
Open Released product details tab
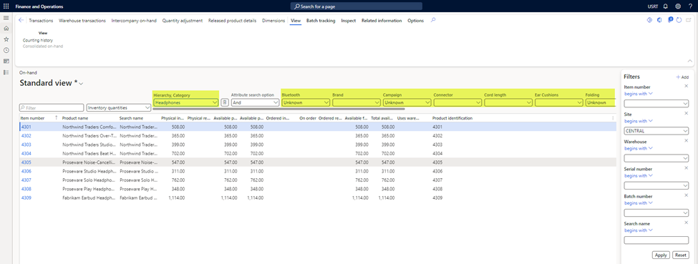pyautogui.click(x=233, y=21)
